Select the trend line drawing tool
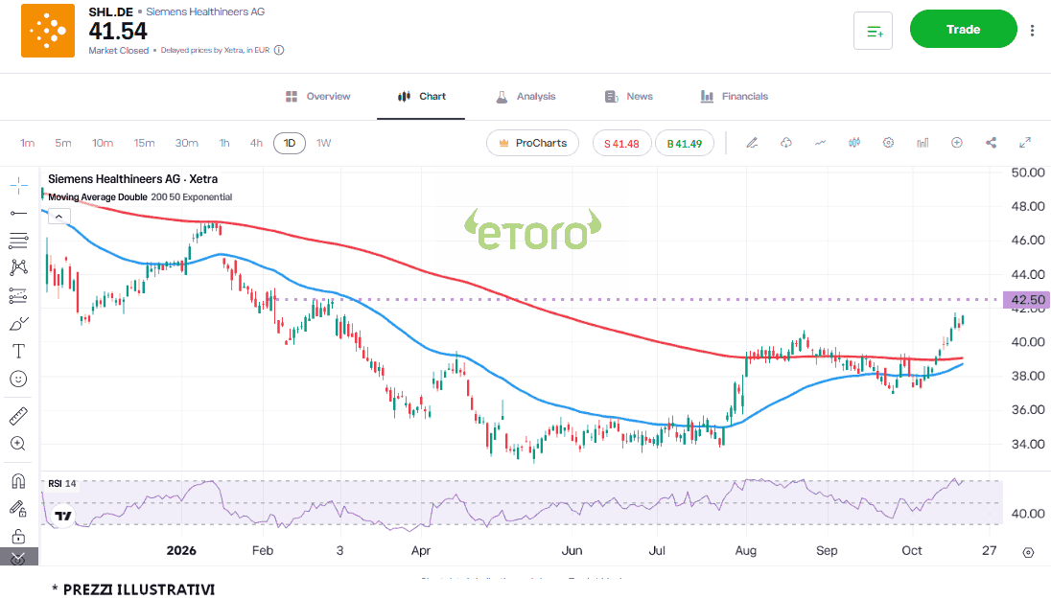1051x599 pixels. coord(19,213)
